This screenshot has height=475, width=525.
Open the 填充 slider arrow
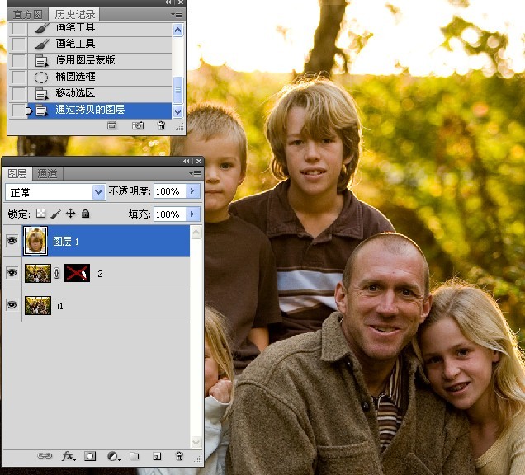pos(193,214)
